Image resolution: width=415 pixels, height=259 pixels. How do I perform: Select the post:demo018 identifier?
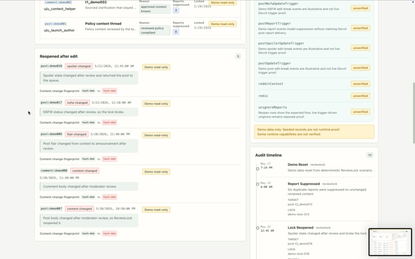pyautogui.click(x=51, y=66)
